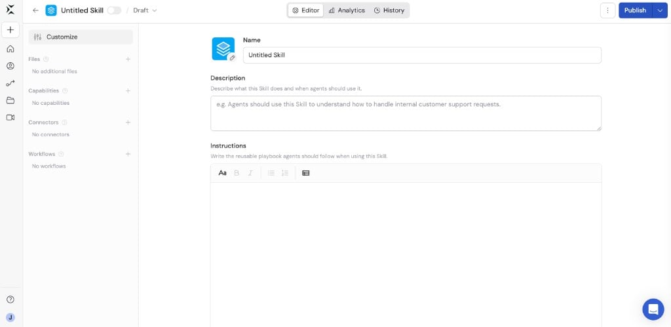671x327 pixels.
Task: Show the Files info tooltip icon
Action: coord(47,59)
